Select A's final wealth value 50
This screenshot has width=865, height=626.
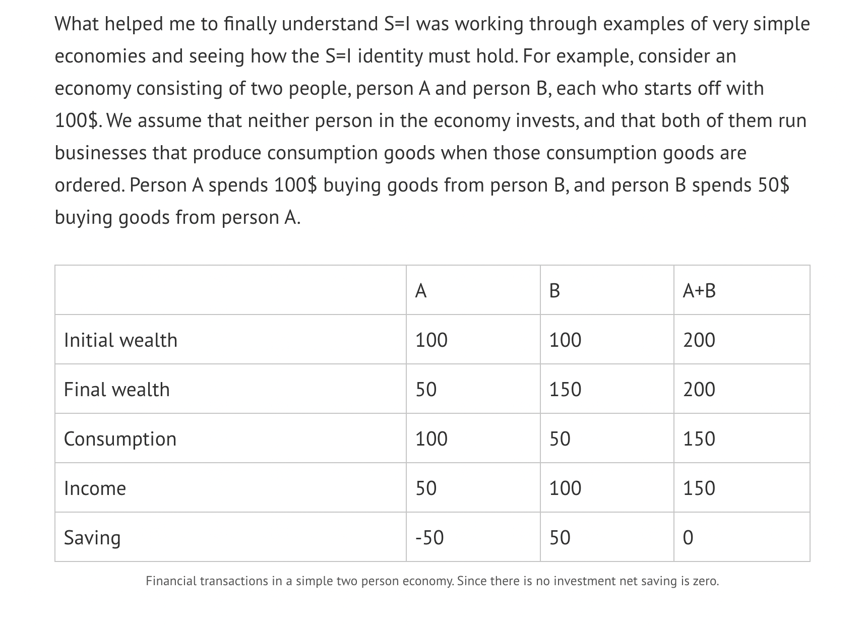coord(426,390)
